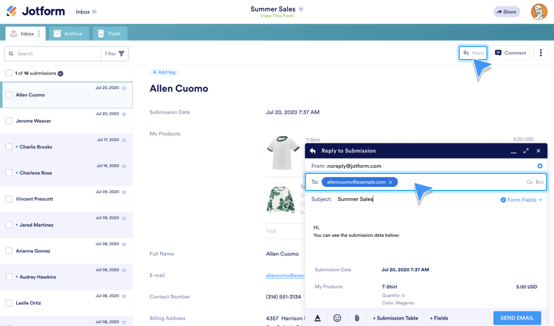Open the three-dot more options menu
Screen dimensions: 554x326
[540, 53]
